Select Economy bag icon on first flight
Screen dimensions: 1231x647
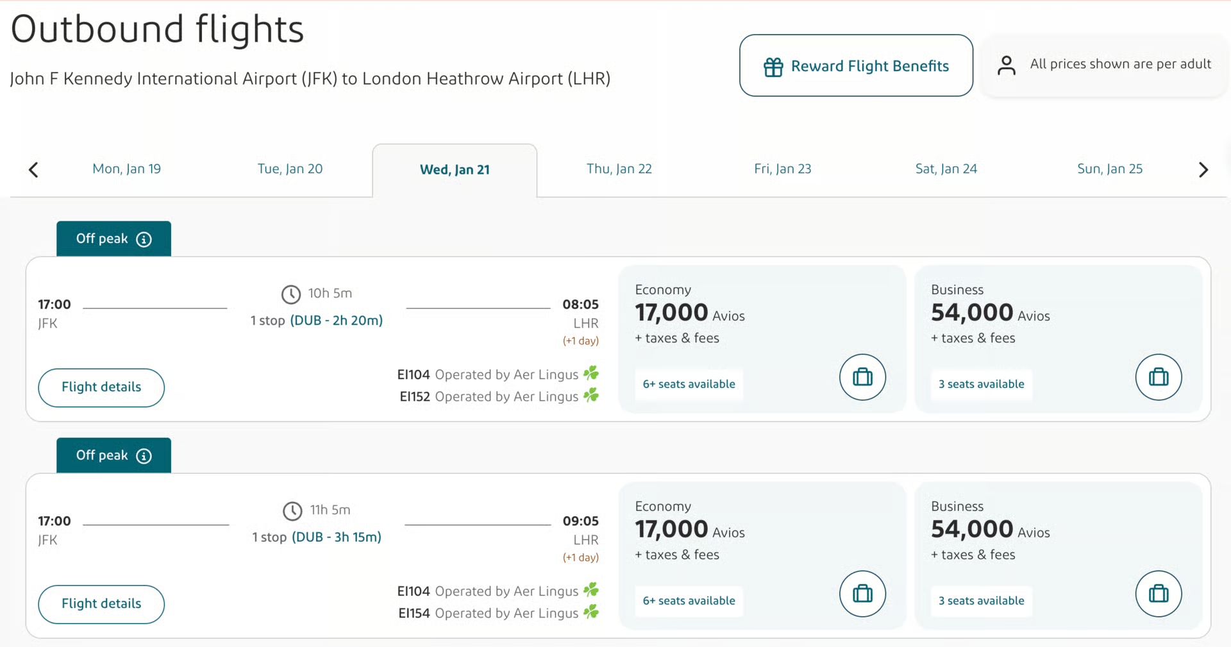[862, 377]
